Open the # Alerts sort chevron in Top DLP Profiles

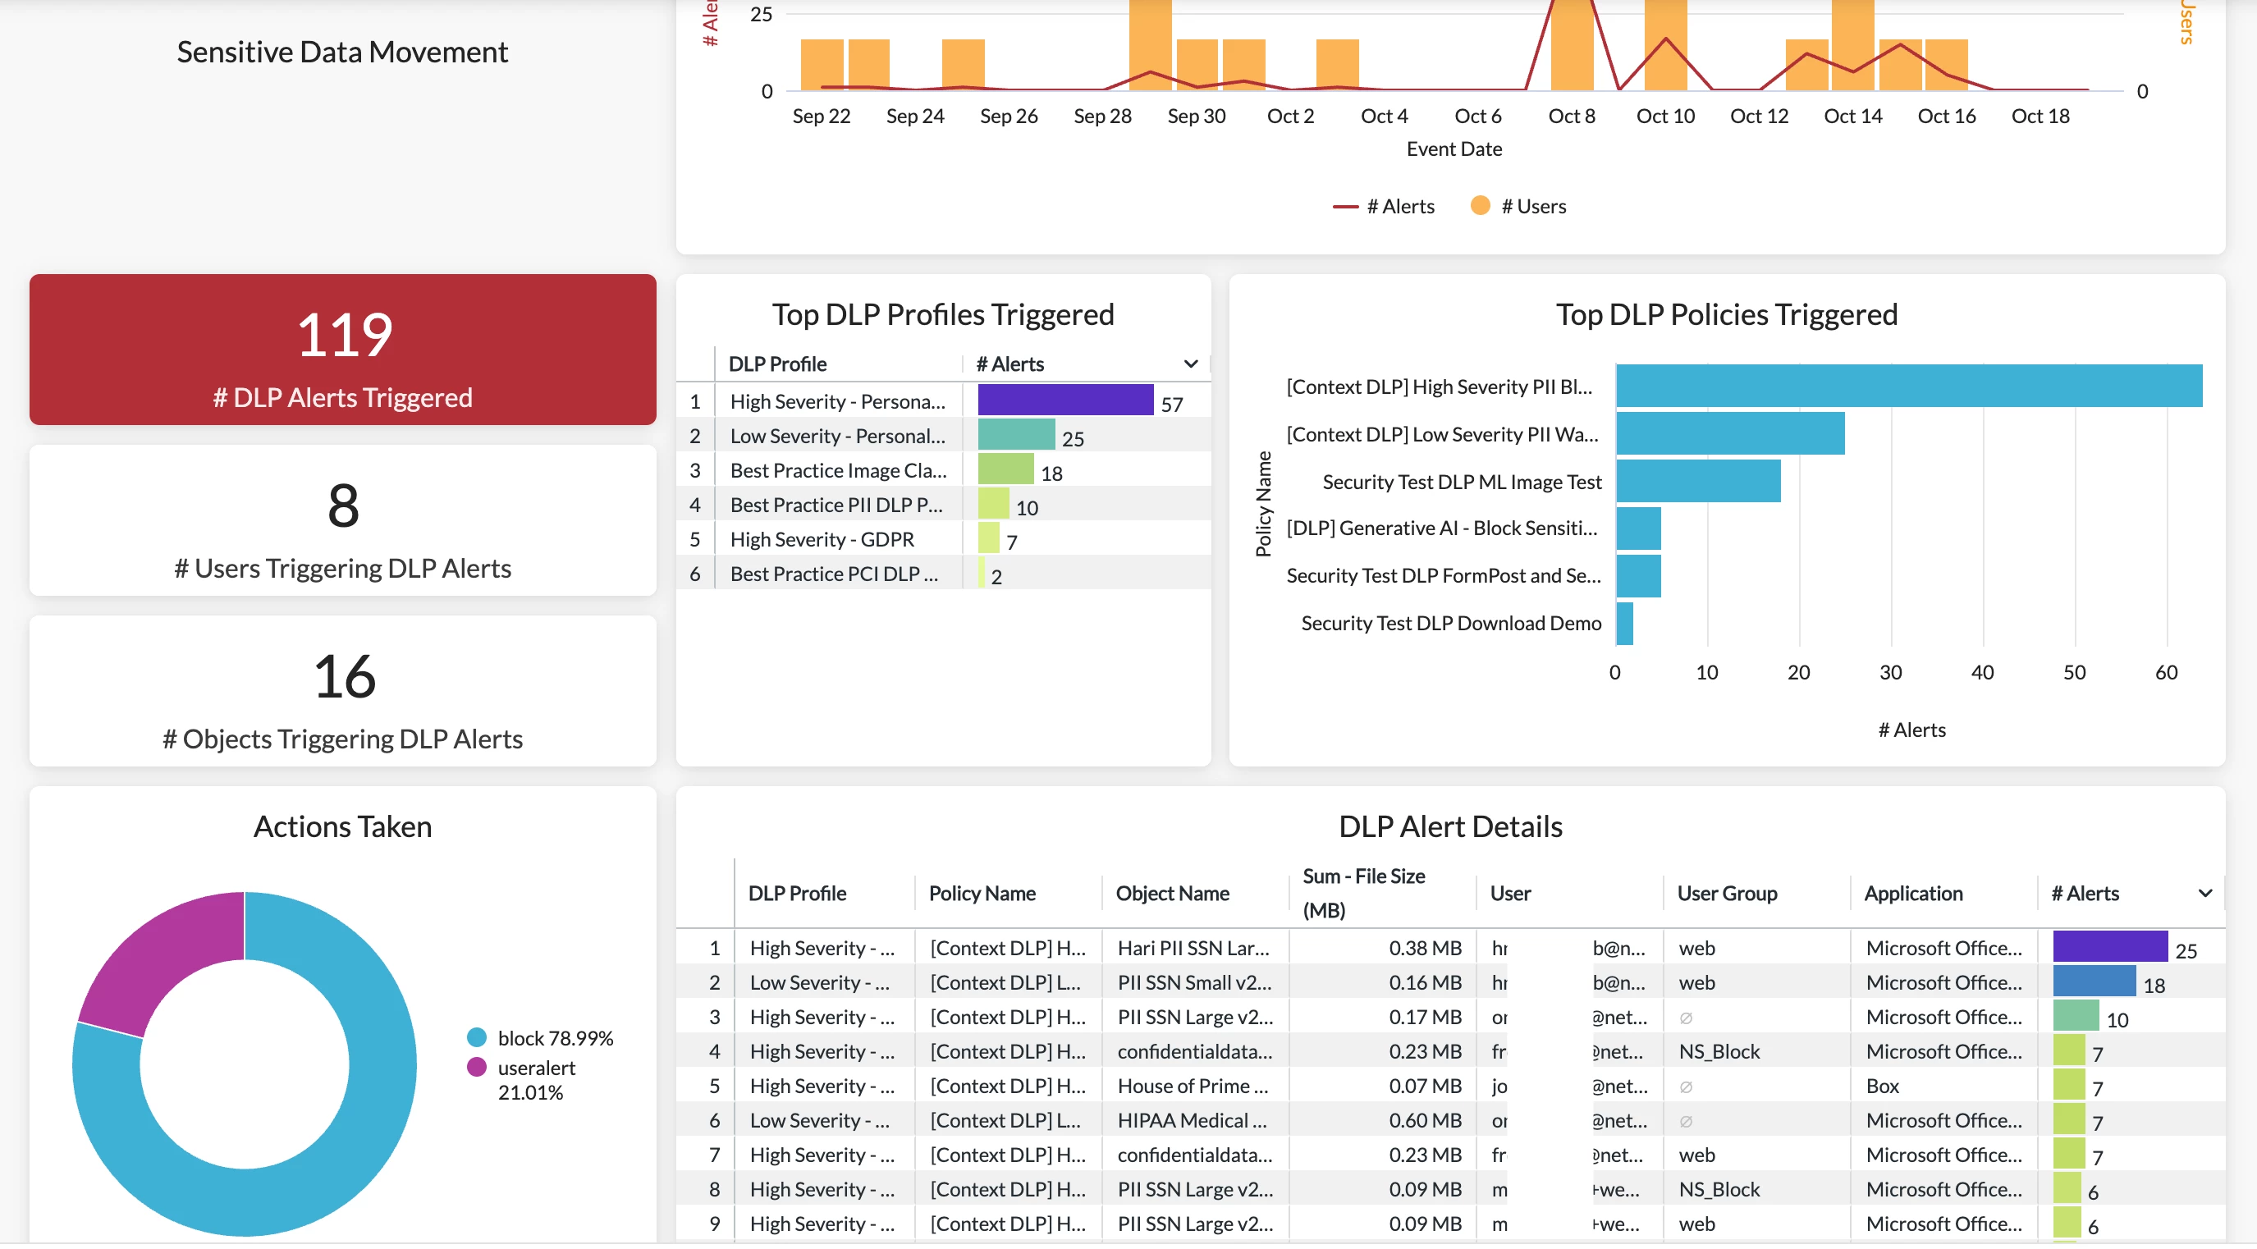(x=1191, y=364)
